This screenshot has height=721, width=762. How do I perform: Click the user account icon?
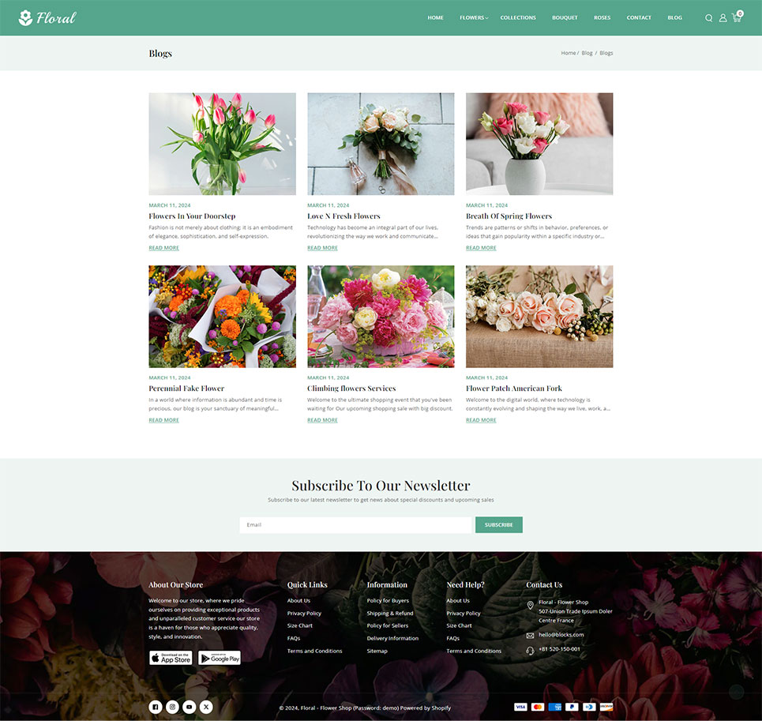723,18
